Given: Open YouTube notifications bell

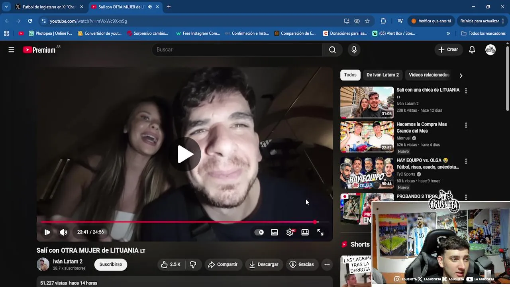Looking at the screenshot, I should (x=472, y=50).
